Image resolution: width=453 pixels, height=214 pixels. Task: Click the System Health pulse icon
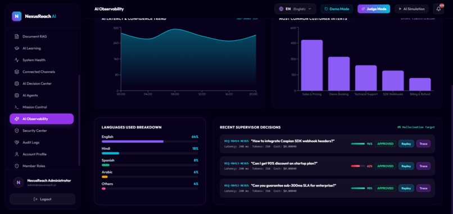coord(17,60)
